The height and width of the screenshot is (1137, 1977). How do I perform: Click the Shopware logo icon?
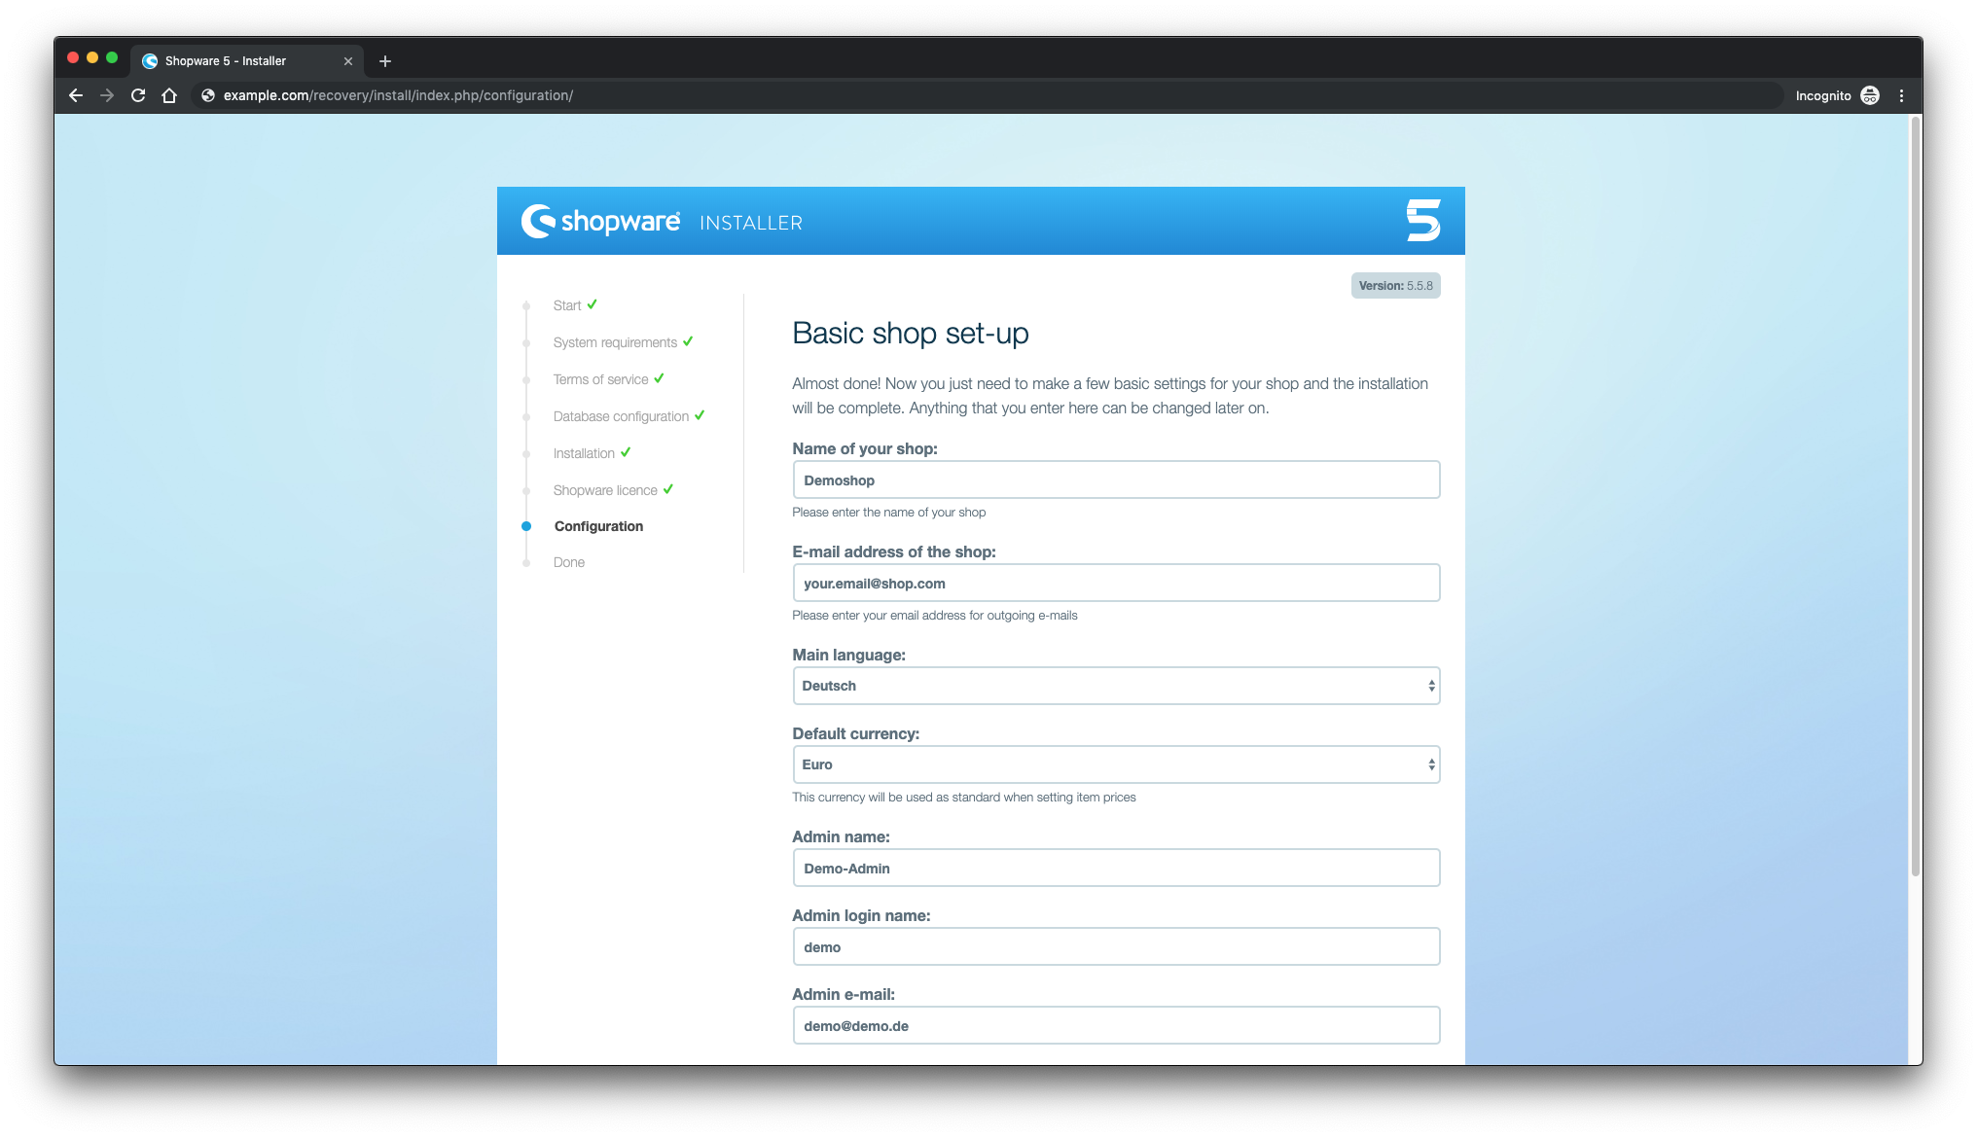tap(540, 223)
